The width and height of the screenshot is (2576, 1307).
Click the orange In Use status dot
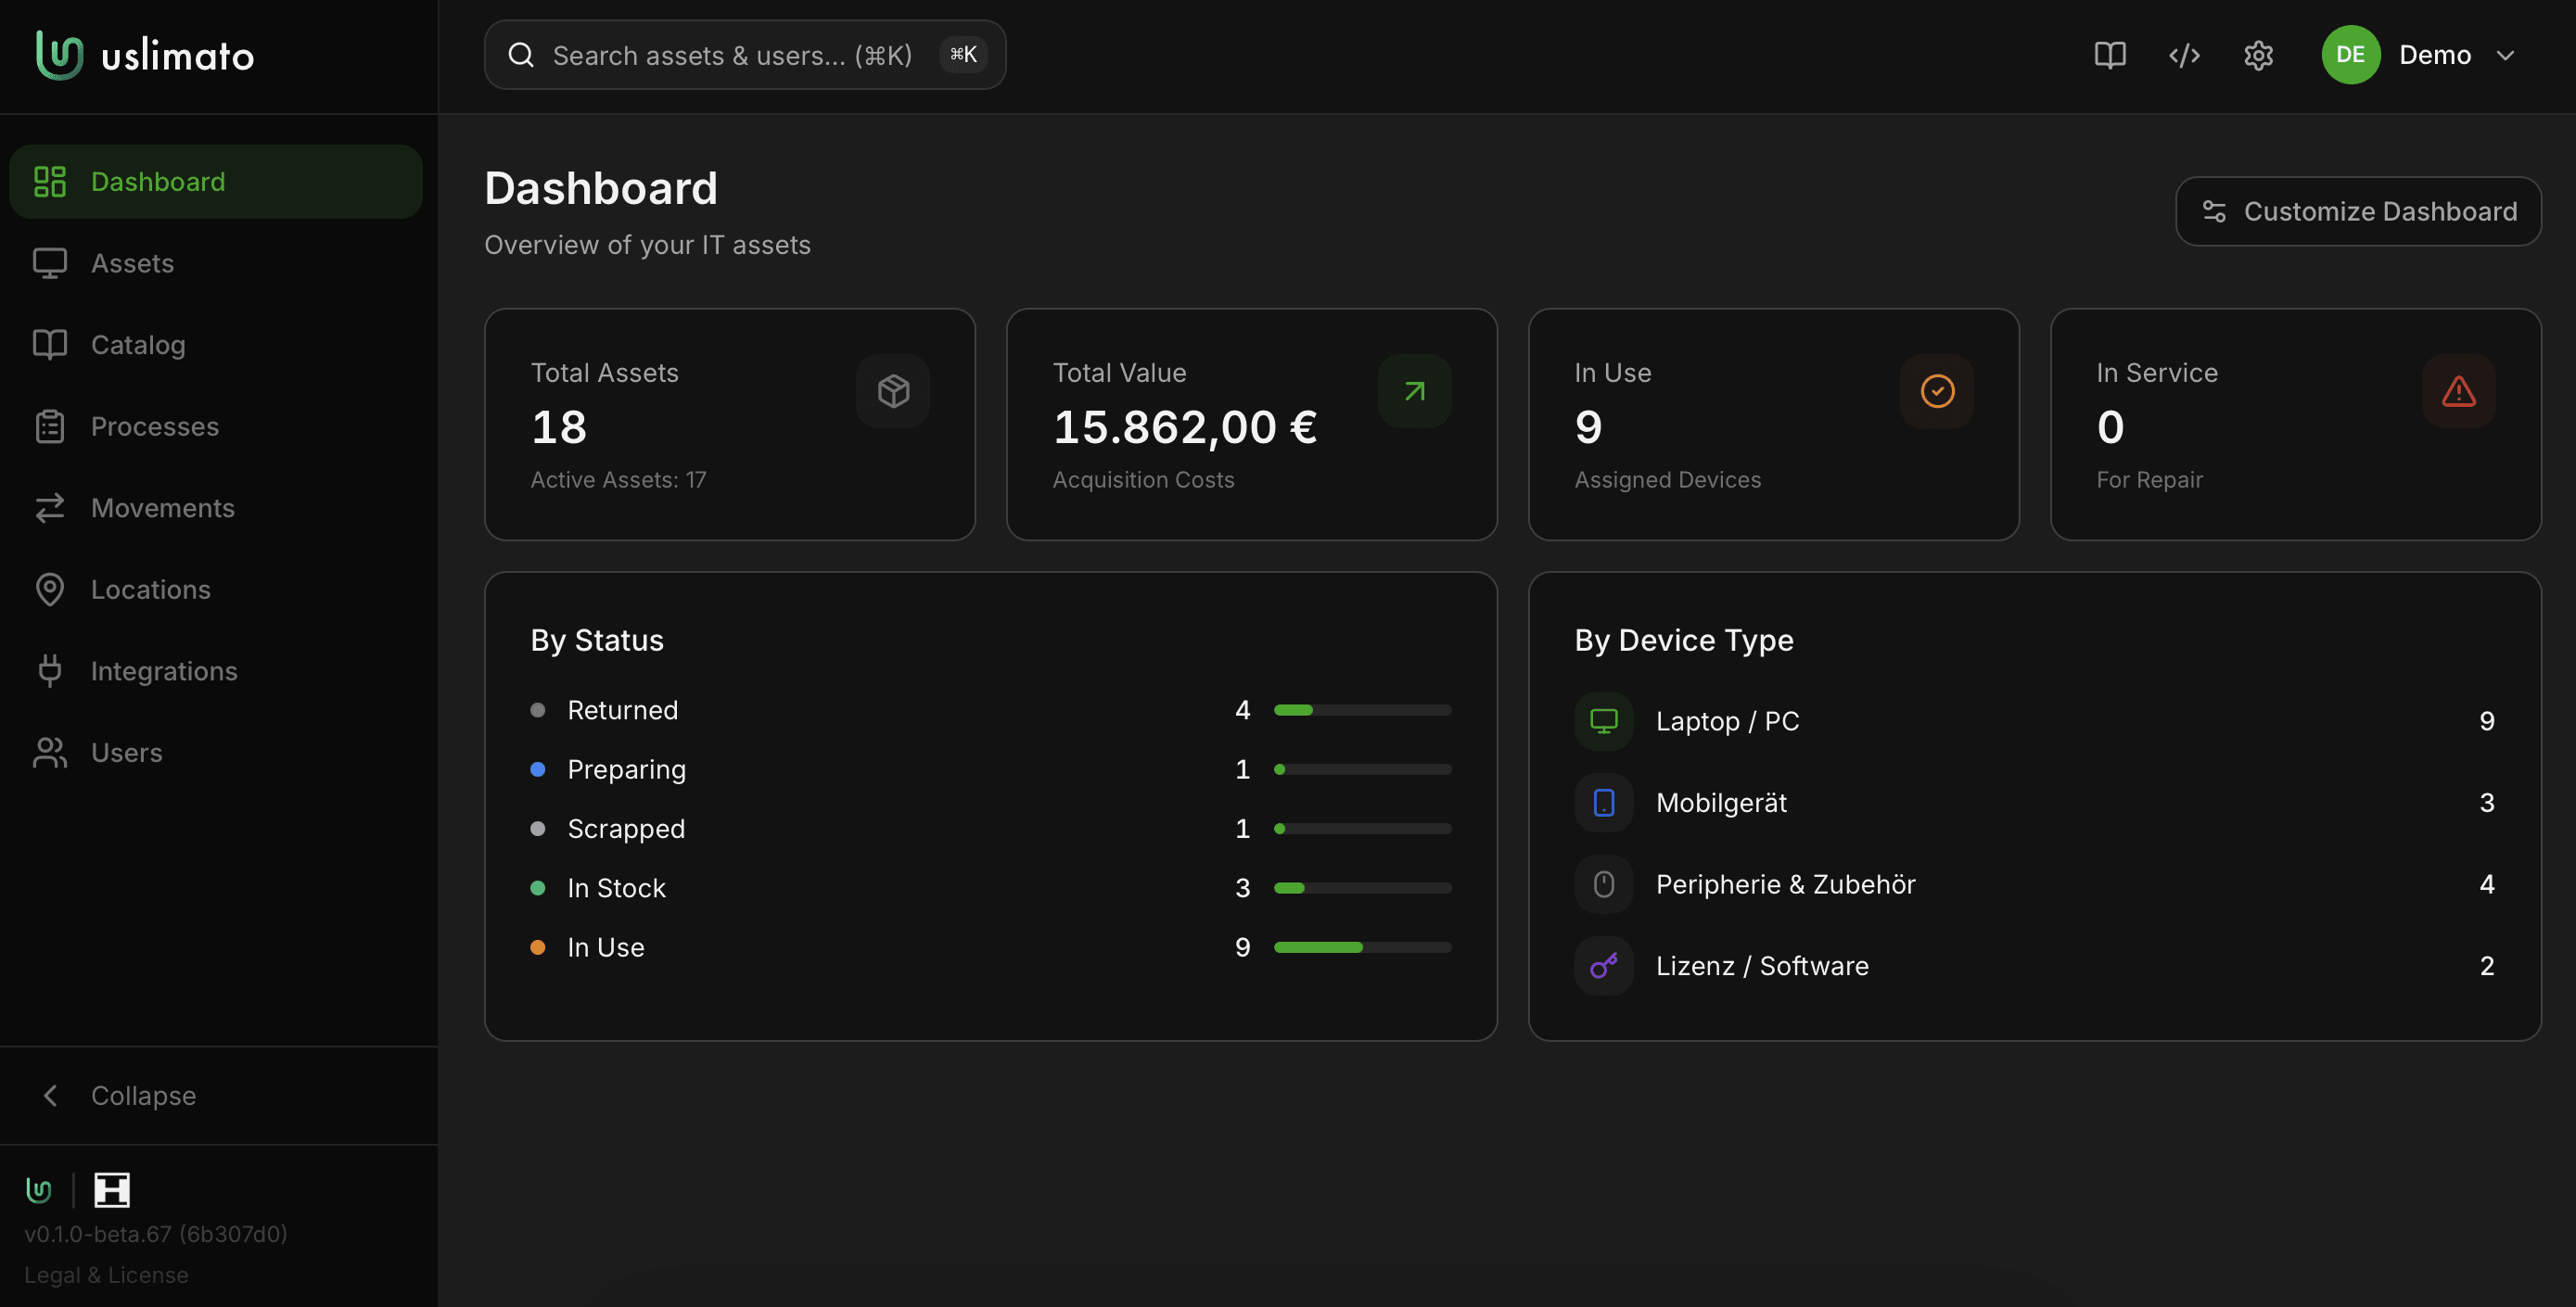[x=538, y=947]
